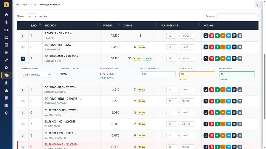Edit the Low Stock field
Image resolution: width=266 pixels, height=149 pixels.
(x=197, y=74)
